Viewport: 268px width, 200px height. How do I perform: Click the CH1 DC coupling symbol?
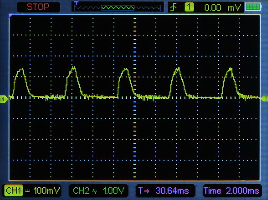point(28,191)
